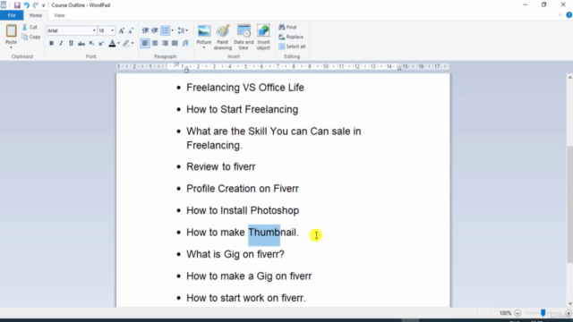573x322 pixels.
Task: Open Customize Quick Access Toolbar arrow
Action: [43, 5]
